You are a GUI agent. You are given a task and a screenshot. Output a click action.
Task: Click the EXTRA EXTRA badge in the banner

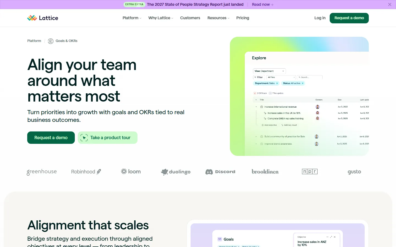point(134,4)
